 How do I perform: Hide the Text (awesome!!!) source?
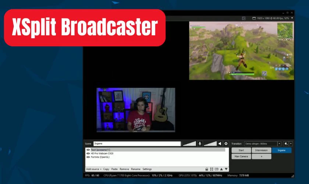click(x=88, y=150)
